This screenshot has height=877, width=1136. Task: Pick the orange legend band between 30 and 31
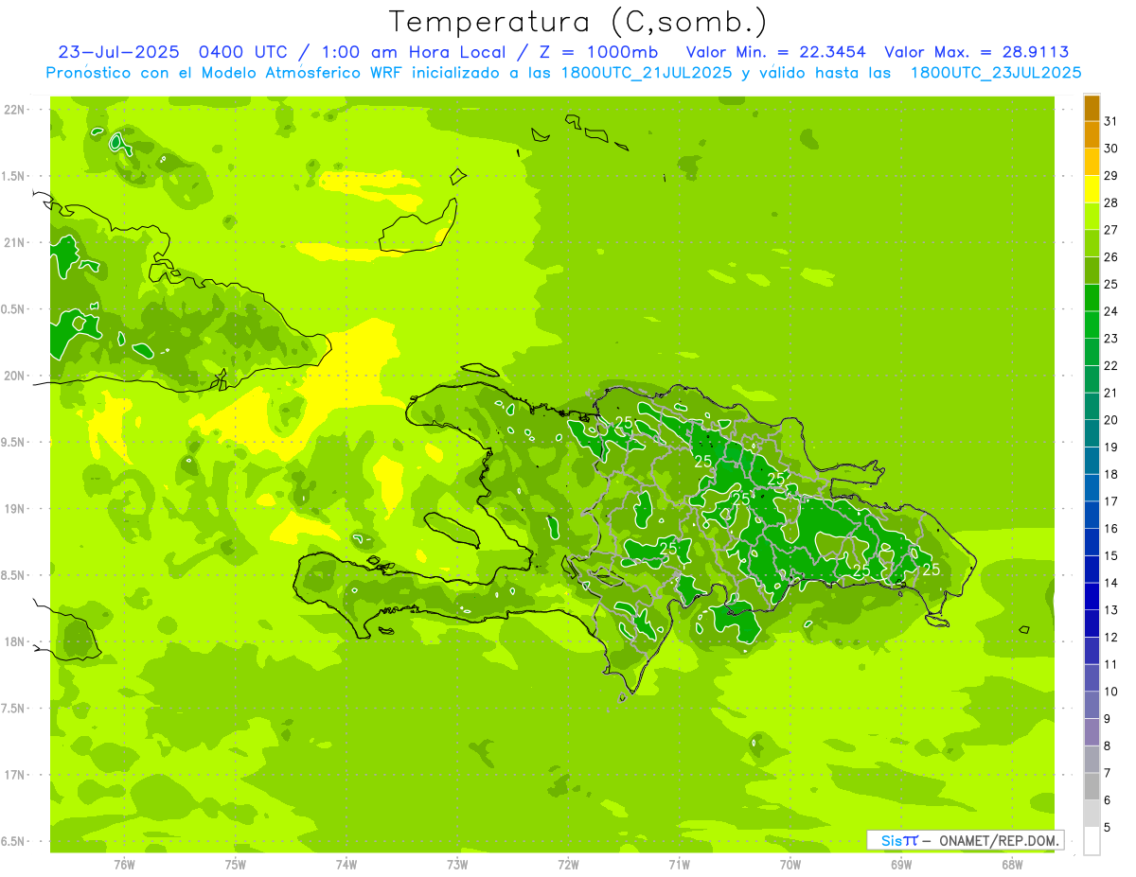(1092, 134)
